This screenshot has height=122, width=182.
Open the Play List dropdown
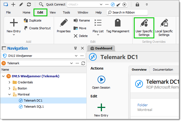(x=98, y=27)
